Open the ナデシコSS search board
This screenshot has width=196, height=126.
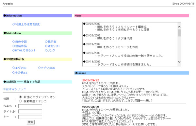pos(46,68)
